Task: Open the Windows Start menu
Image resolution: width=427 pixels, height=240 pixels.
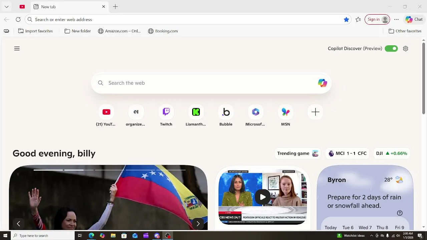Action: pyautogui.click(x=5, y=236)
